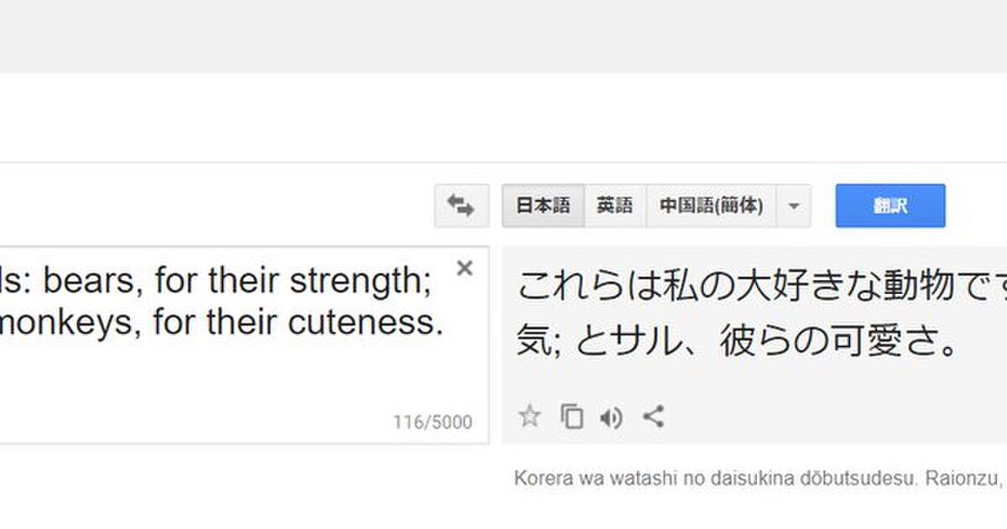This screenshot has width=1007, height=529.
Task: Star this translation to save it
Action: (530, 416)
